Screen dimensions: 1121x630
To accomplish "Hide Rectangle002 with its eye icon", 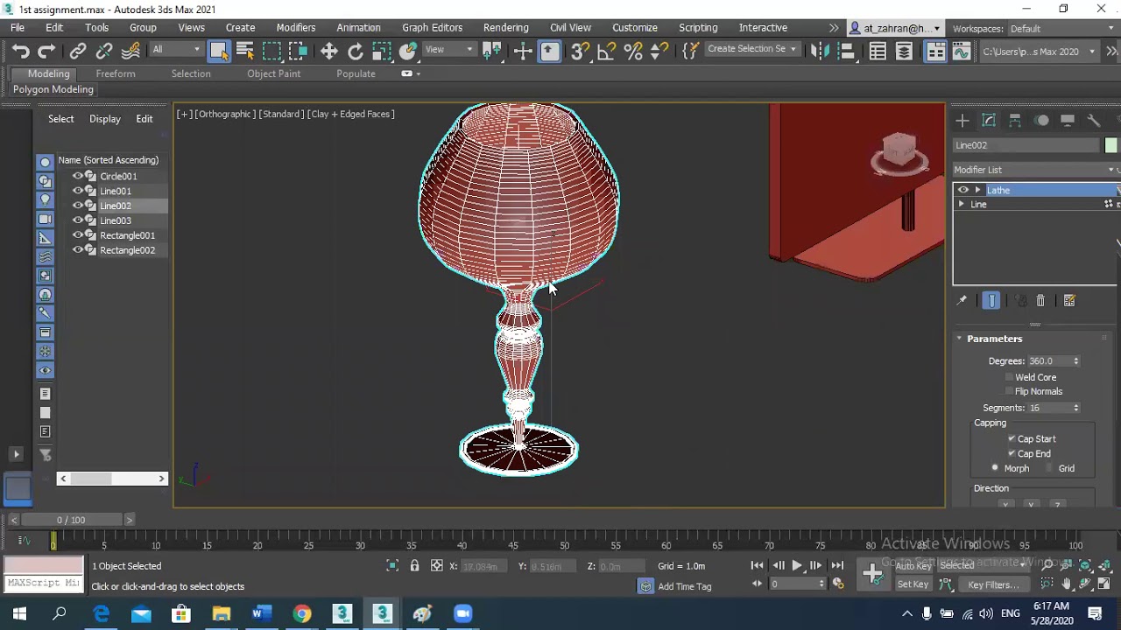I will click(77, 250).
